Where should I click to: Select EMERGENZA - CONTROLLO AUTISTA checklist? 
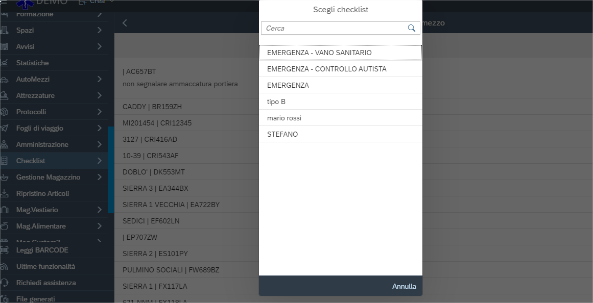point(327,69)
